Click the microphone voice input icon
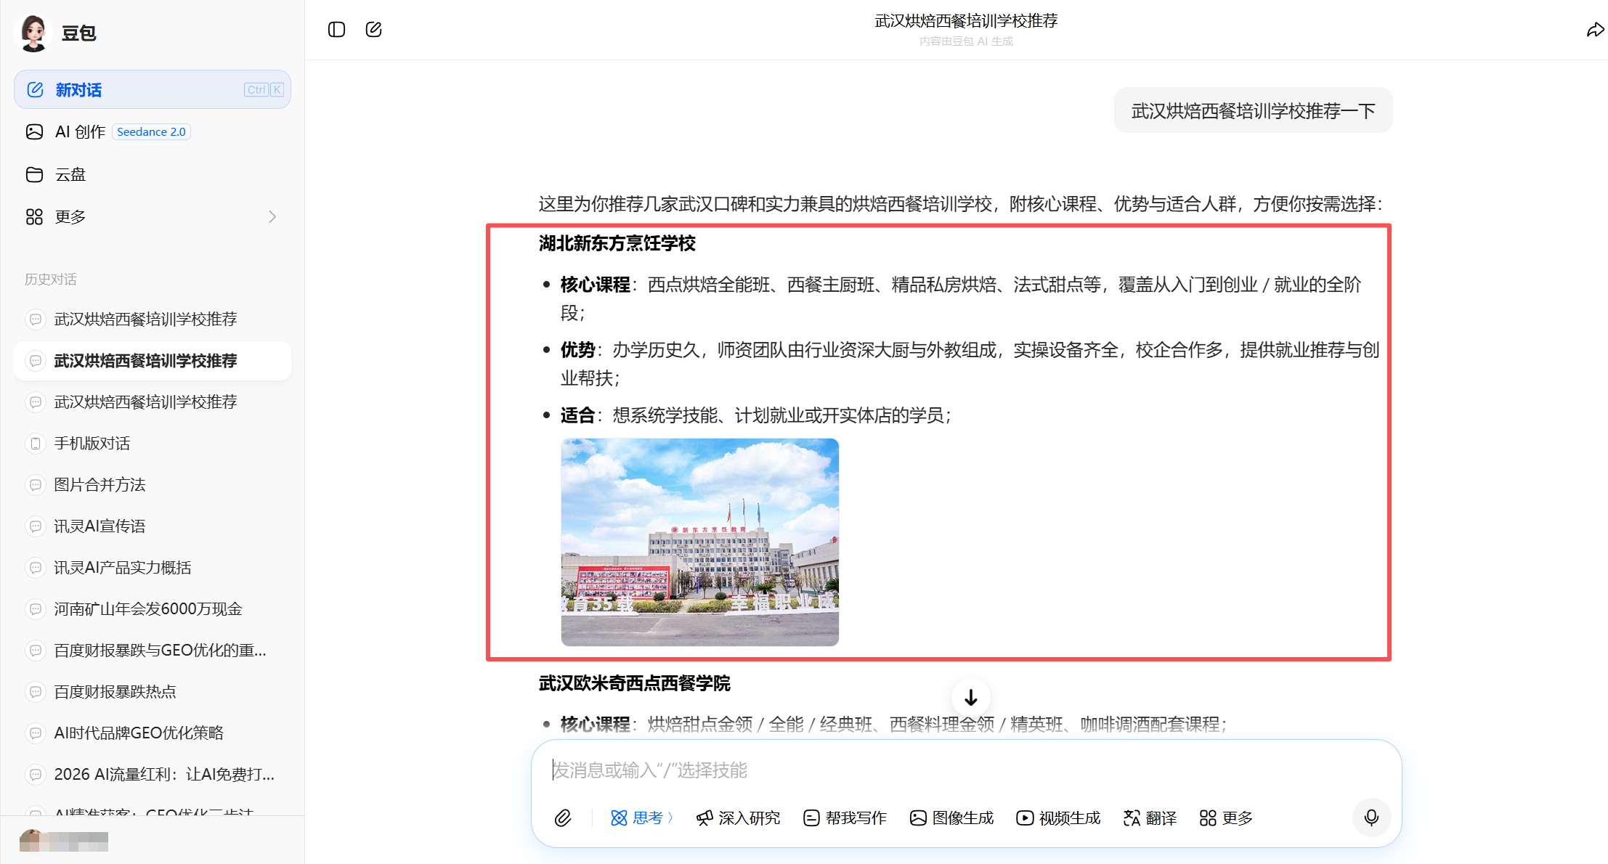The image size is (1608, 864). (x=1371, y=818)
